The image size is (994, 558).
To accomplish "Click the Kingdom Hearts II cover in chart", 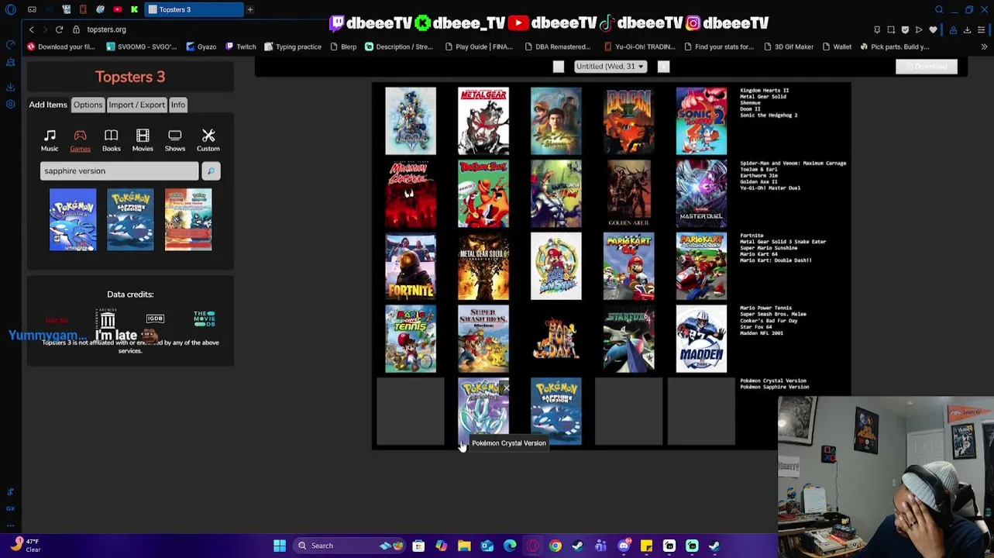I will pos(411,121).
